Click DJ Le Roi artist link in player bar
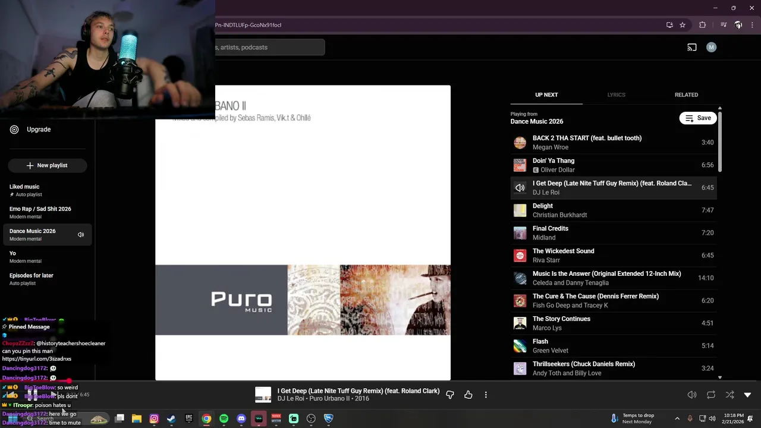 (290, 399)
